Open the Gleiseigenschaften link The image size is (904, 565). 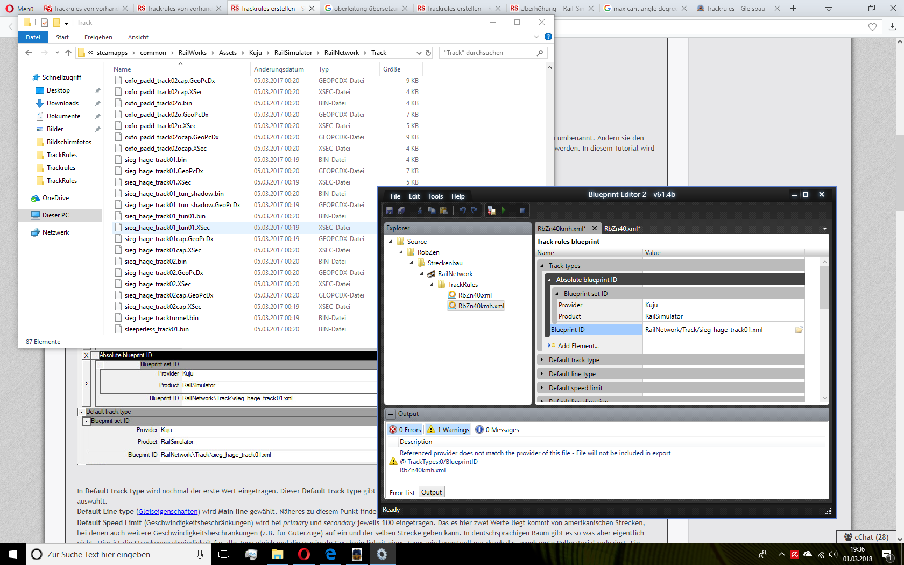[168, 512]
